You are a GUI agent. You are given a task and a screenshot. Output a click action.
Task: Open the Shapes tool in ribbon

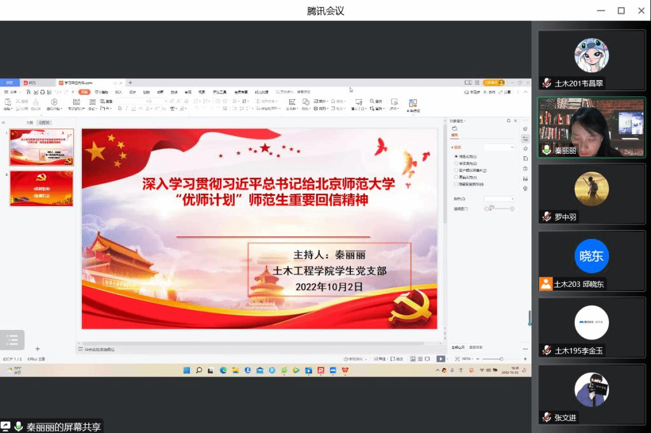306,102
